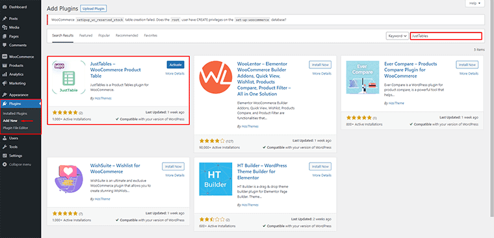Click the page vertical scrollbar
The image size is (494, 238).
point(492,109)
